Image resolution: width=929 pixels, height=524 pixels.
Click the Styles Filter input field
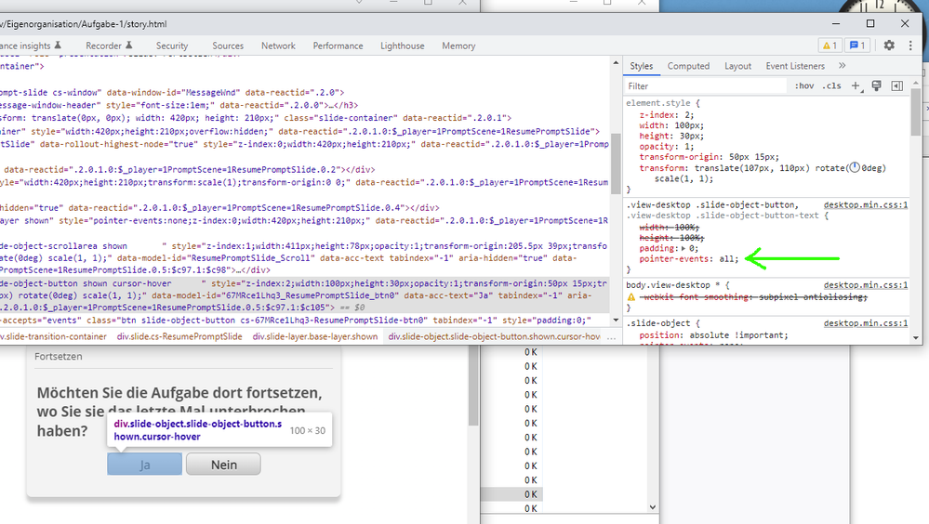click(x=702, y=85)
